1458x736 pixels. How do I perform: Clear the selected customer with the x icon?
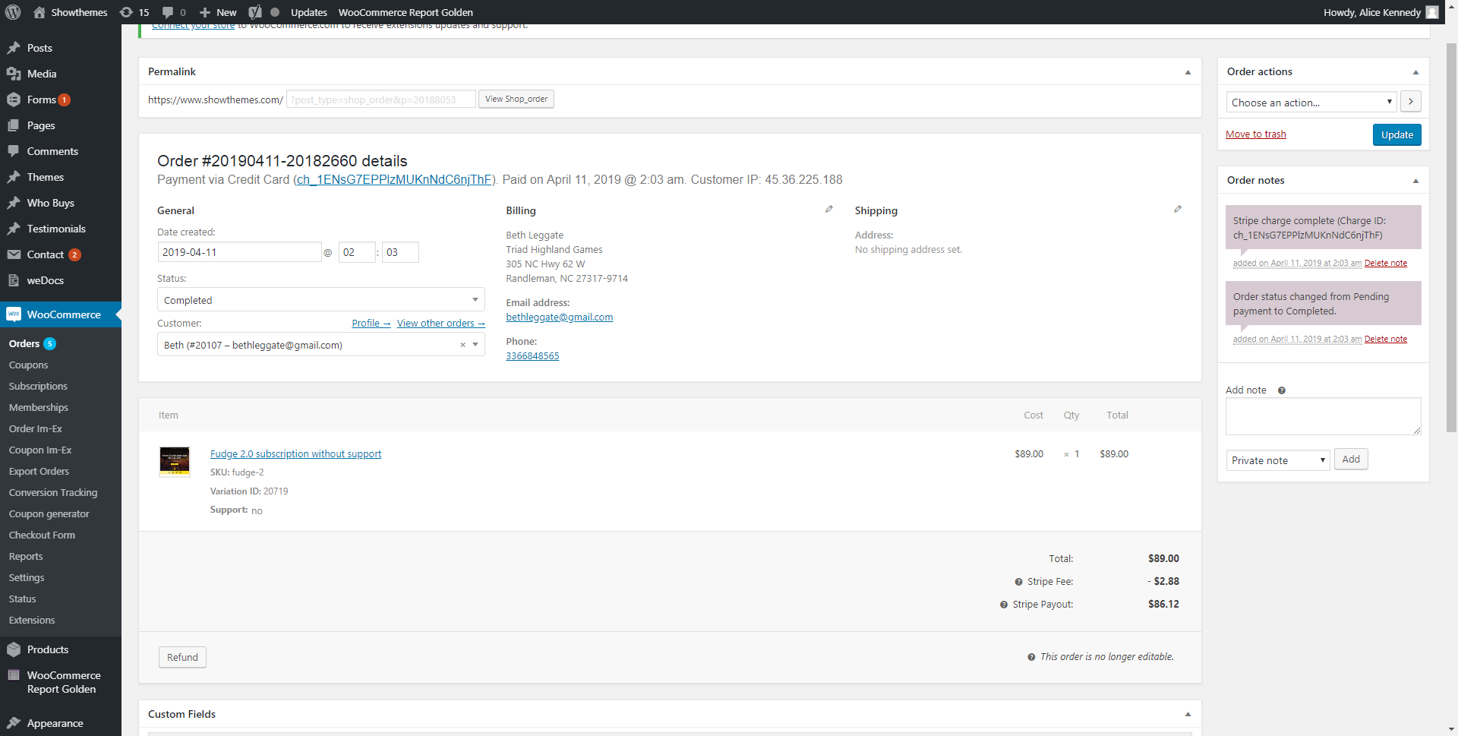click(x=462, y=345)
